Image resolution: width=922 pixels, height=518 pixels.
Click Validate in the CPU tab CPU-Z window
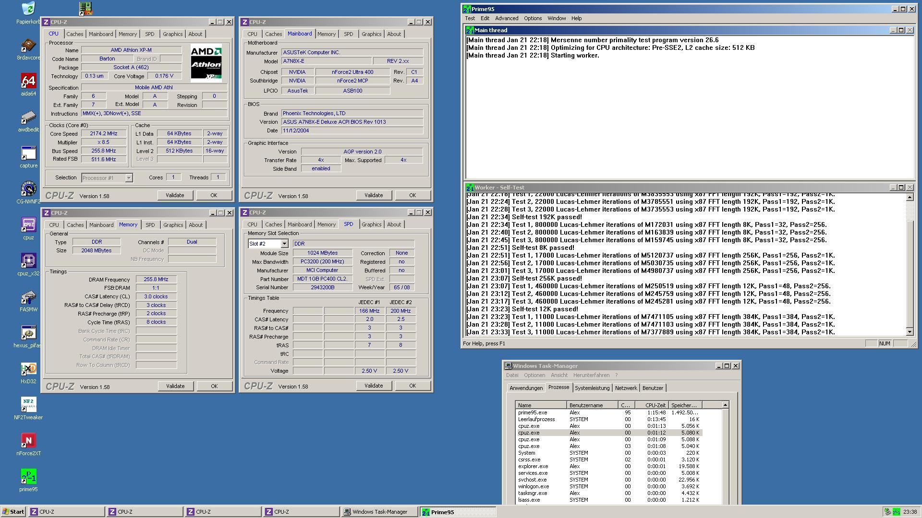(x=175, y=195)
